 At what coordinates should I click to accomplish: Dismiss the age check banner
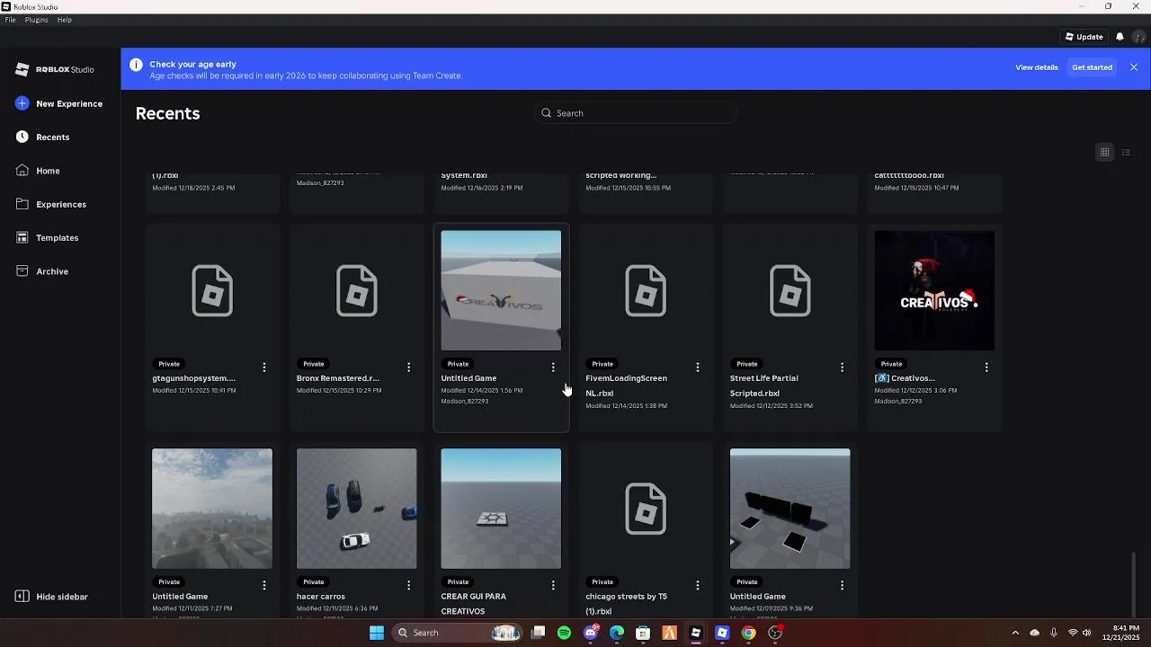click(x=1134, y=67)
